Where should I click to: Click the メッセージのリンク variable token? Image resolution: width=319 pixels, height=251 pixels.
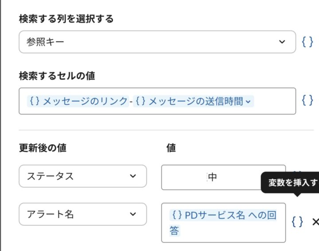79,101
